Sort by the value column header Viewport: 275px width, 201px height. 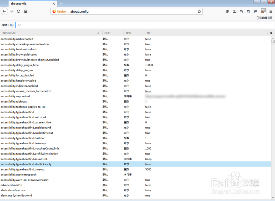tap(206, 33)
